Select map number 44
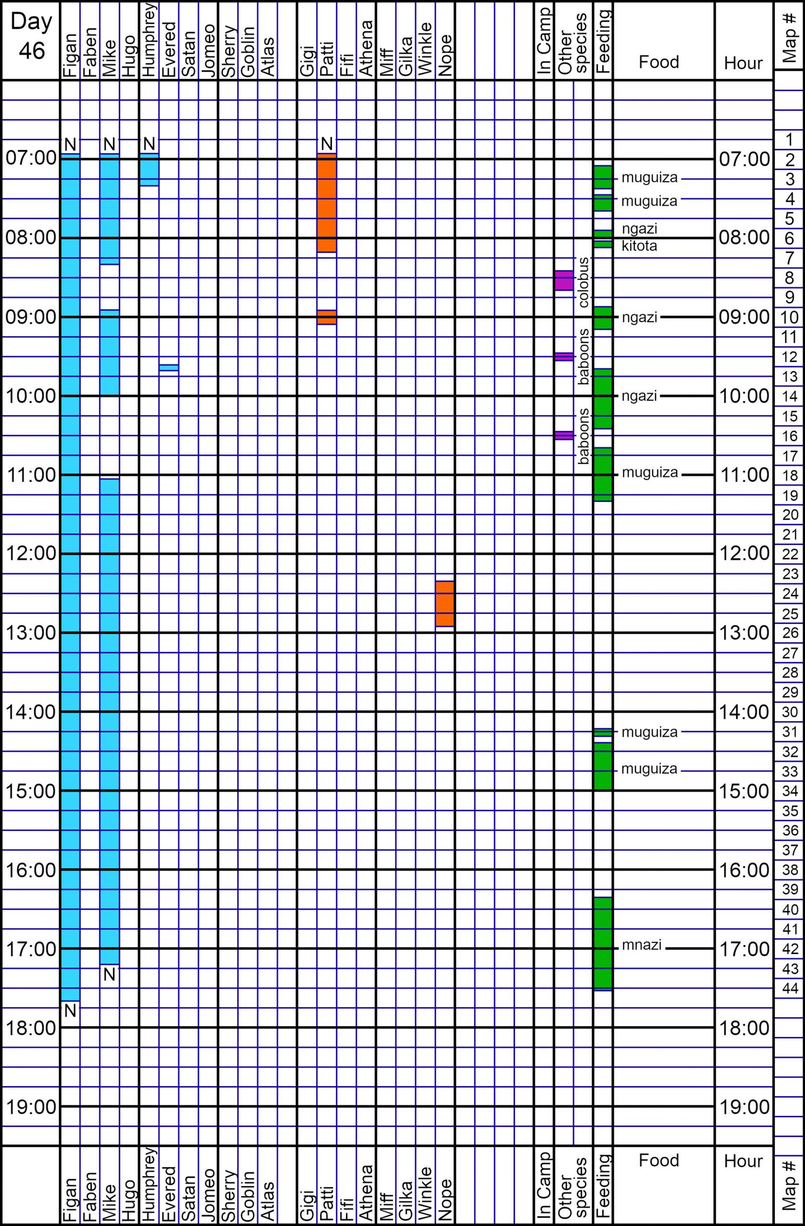 (789, 988)
